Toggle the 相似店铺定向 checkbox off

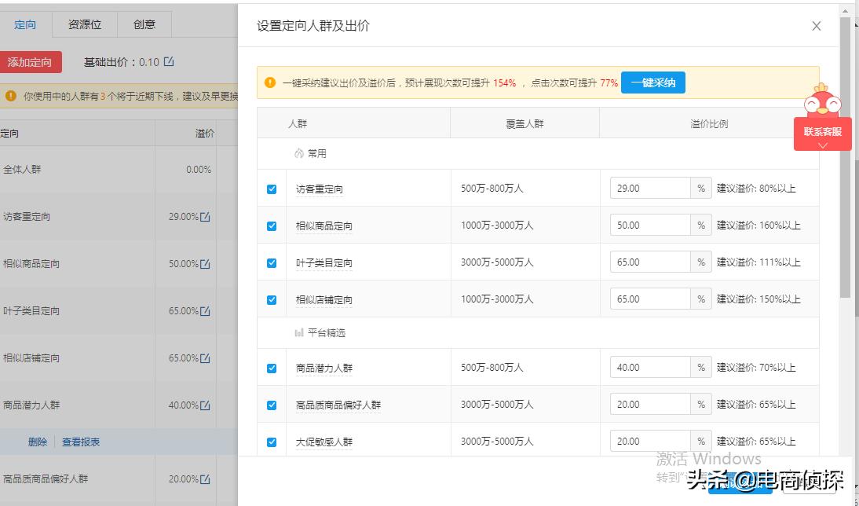pyautogui.click(x=271, y=299)
